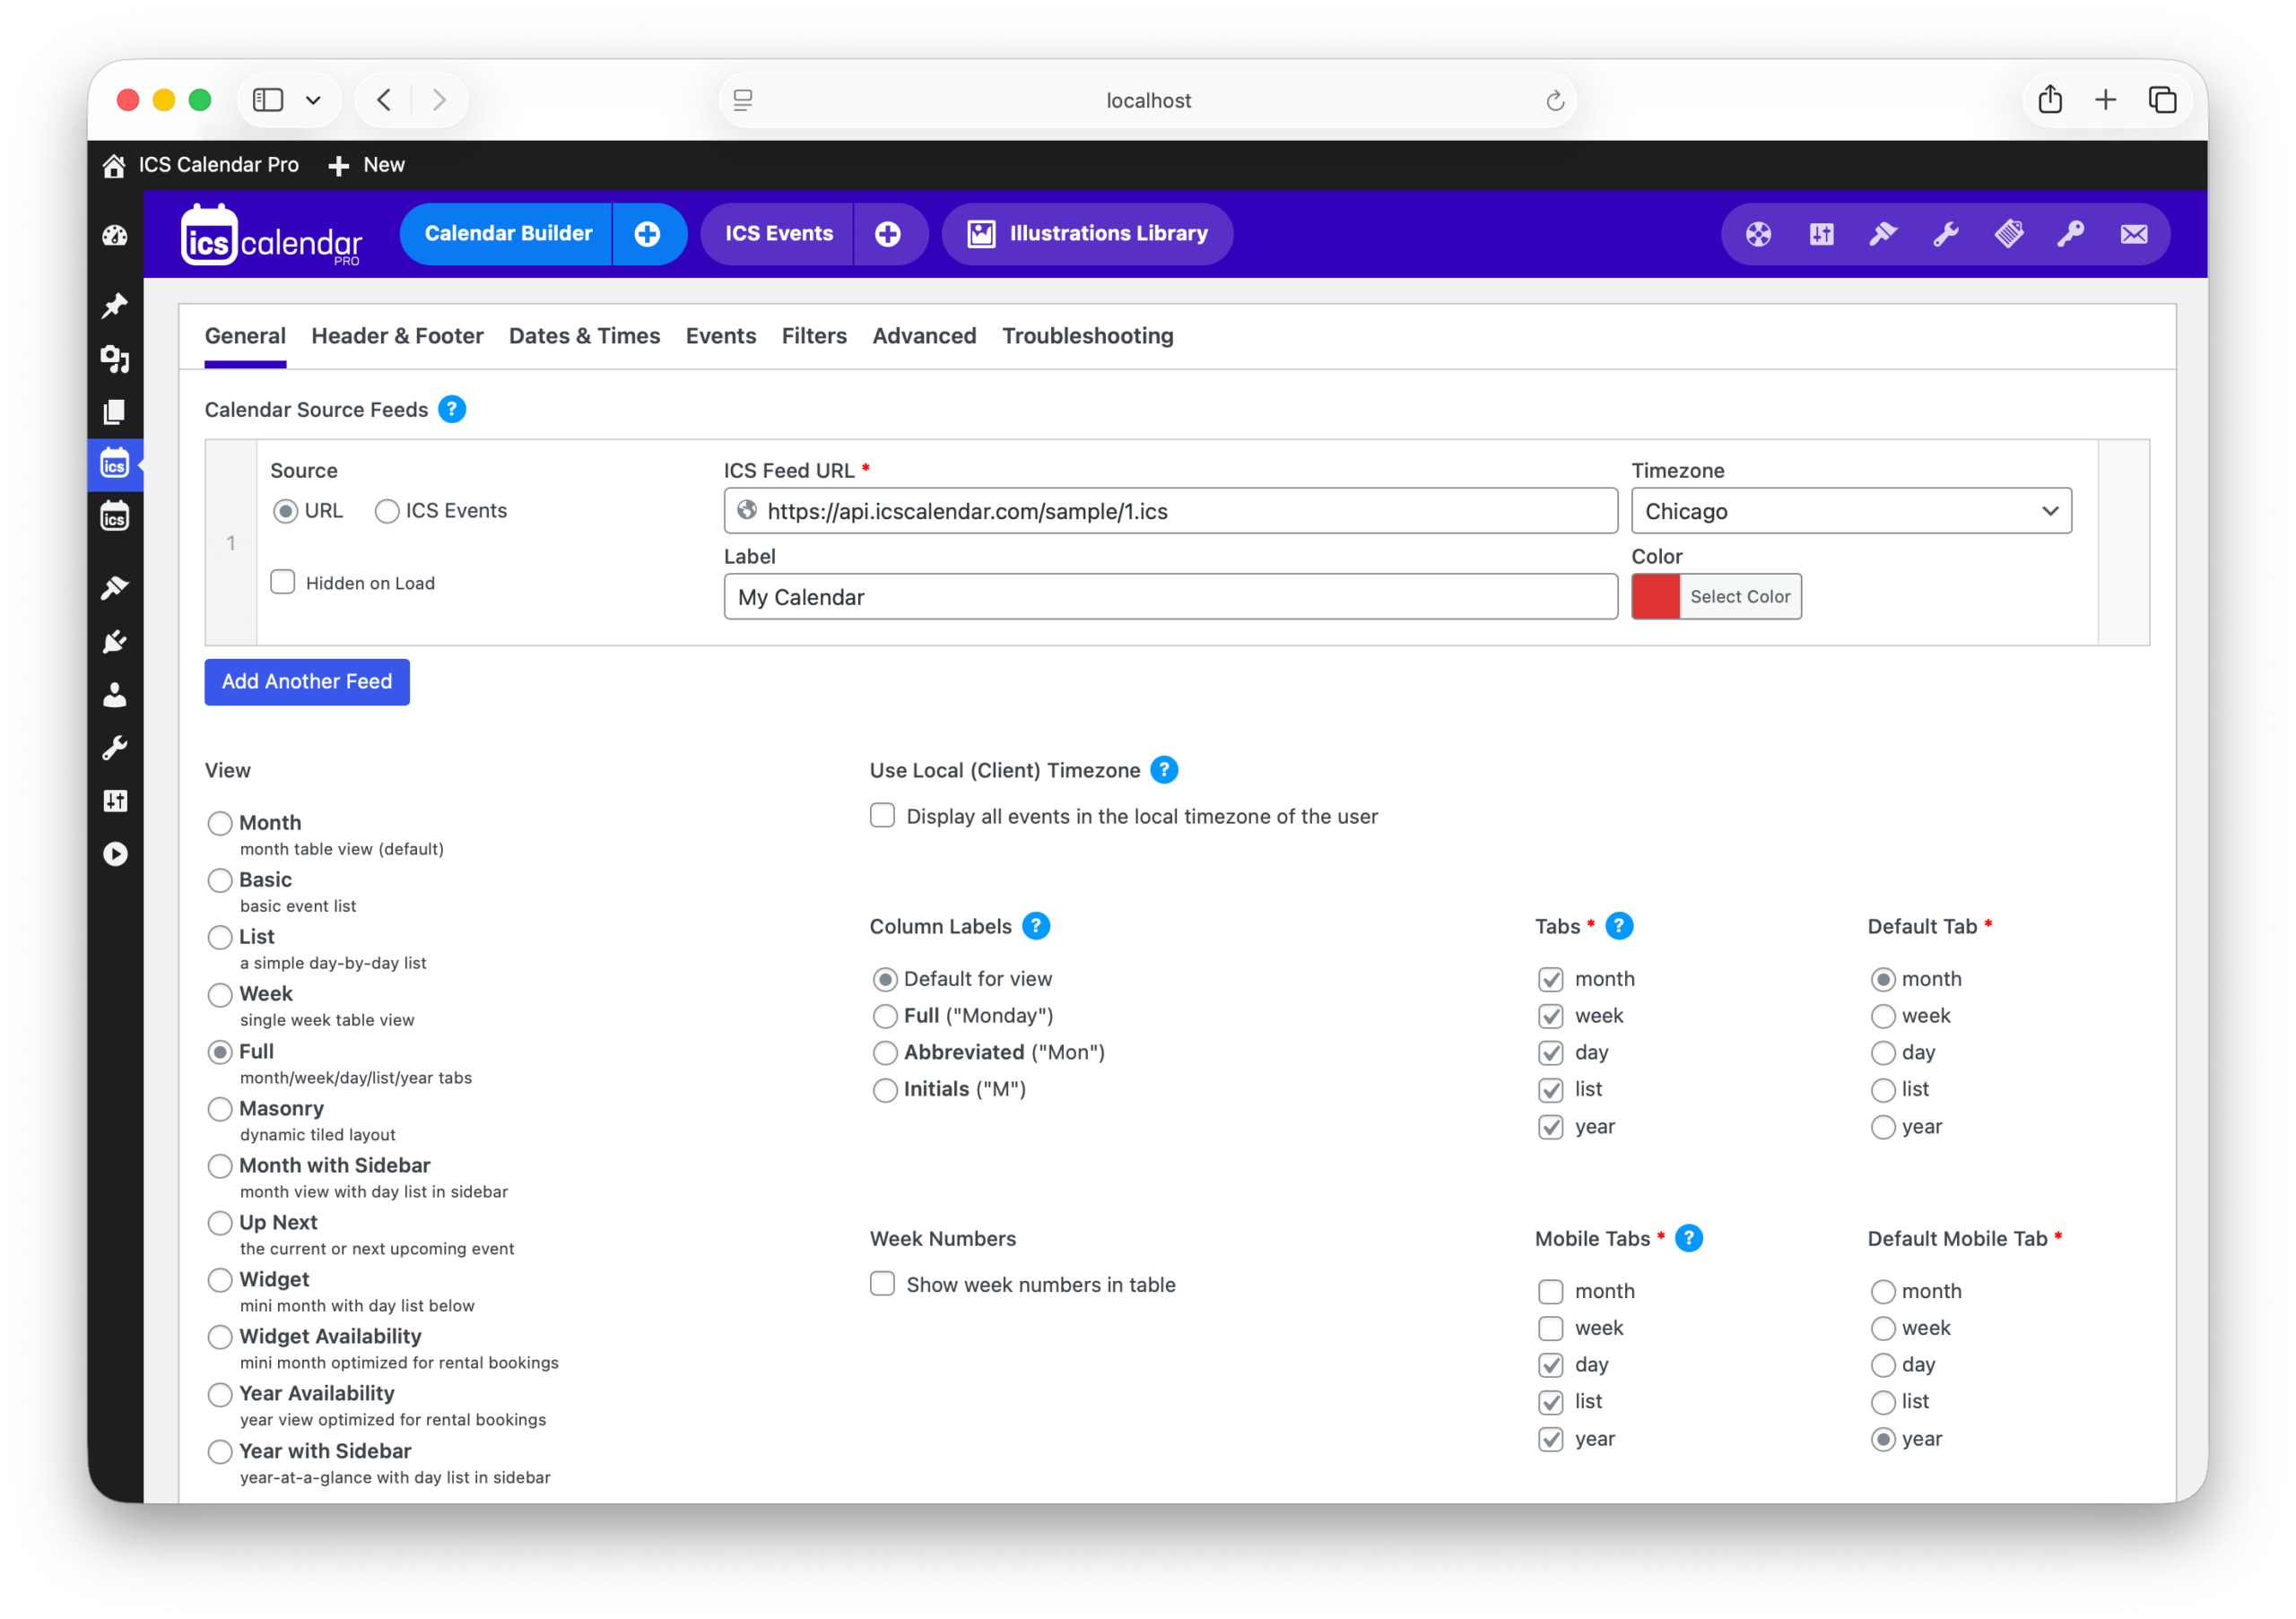Open the Timezone dropdown showing Chicago
This screenshot has width=2296, height=1619.
click(1850, 511)
